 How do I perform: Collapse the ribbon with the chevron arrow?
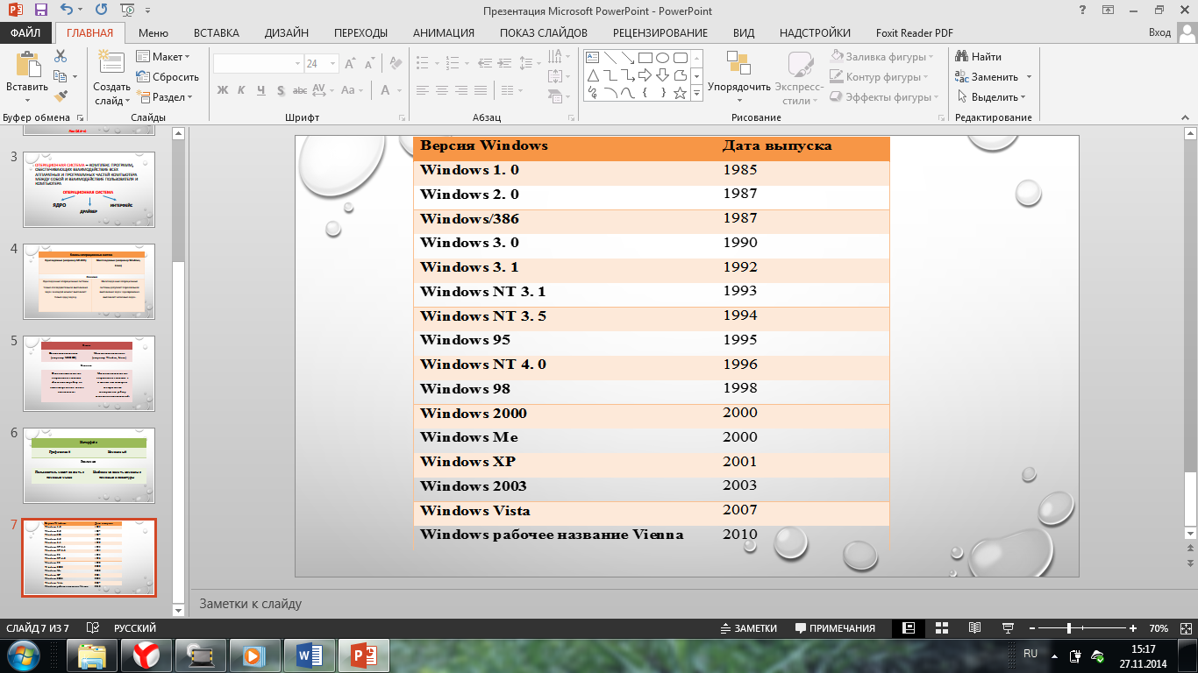tap(1185, 117)
